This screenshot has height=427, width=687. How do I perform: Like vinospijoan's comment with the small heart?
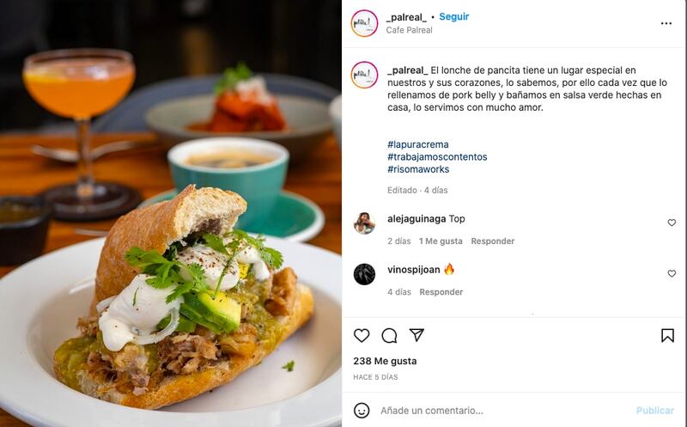tap(672, 273)
